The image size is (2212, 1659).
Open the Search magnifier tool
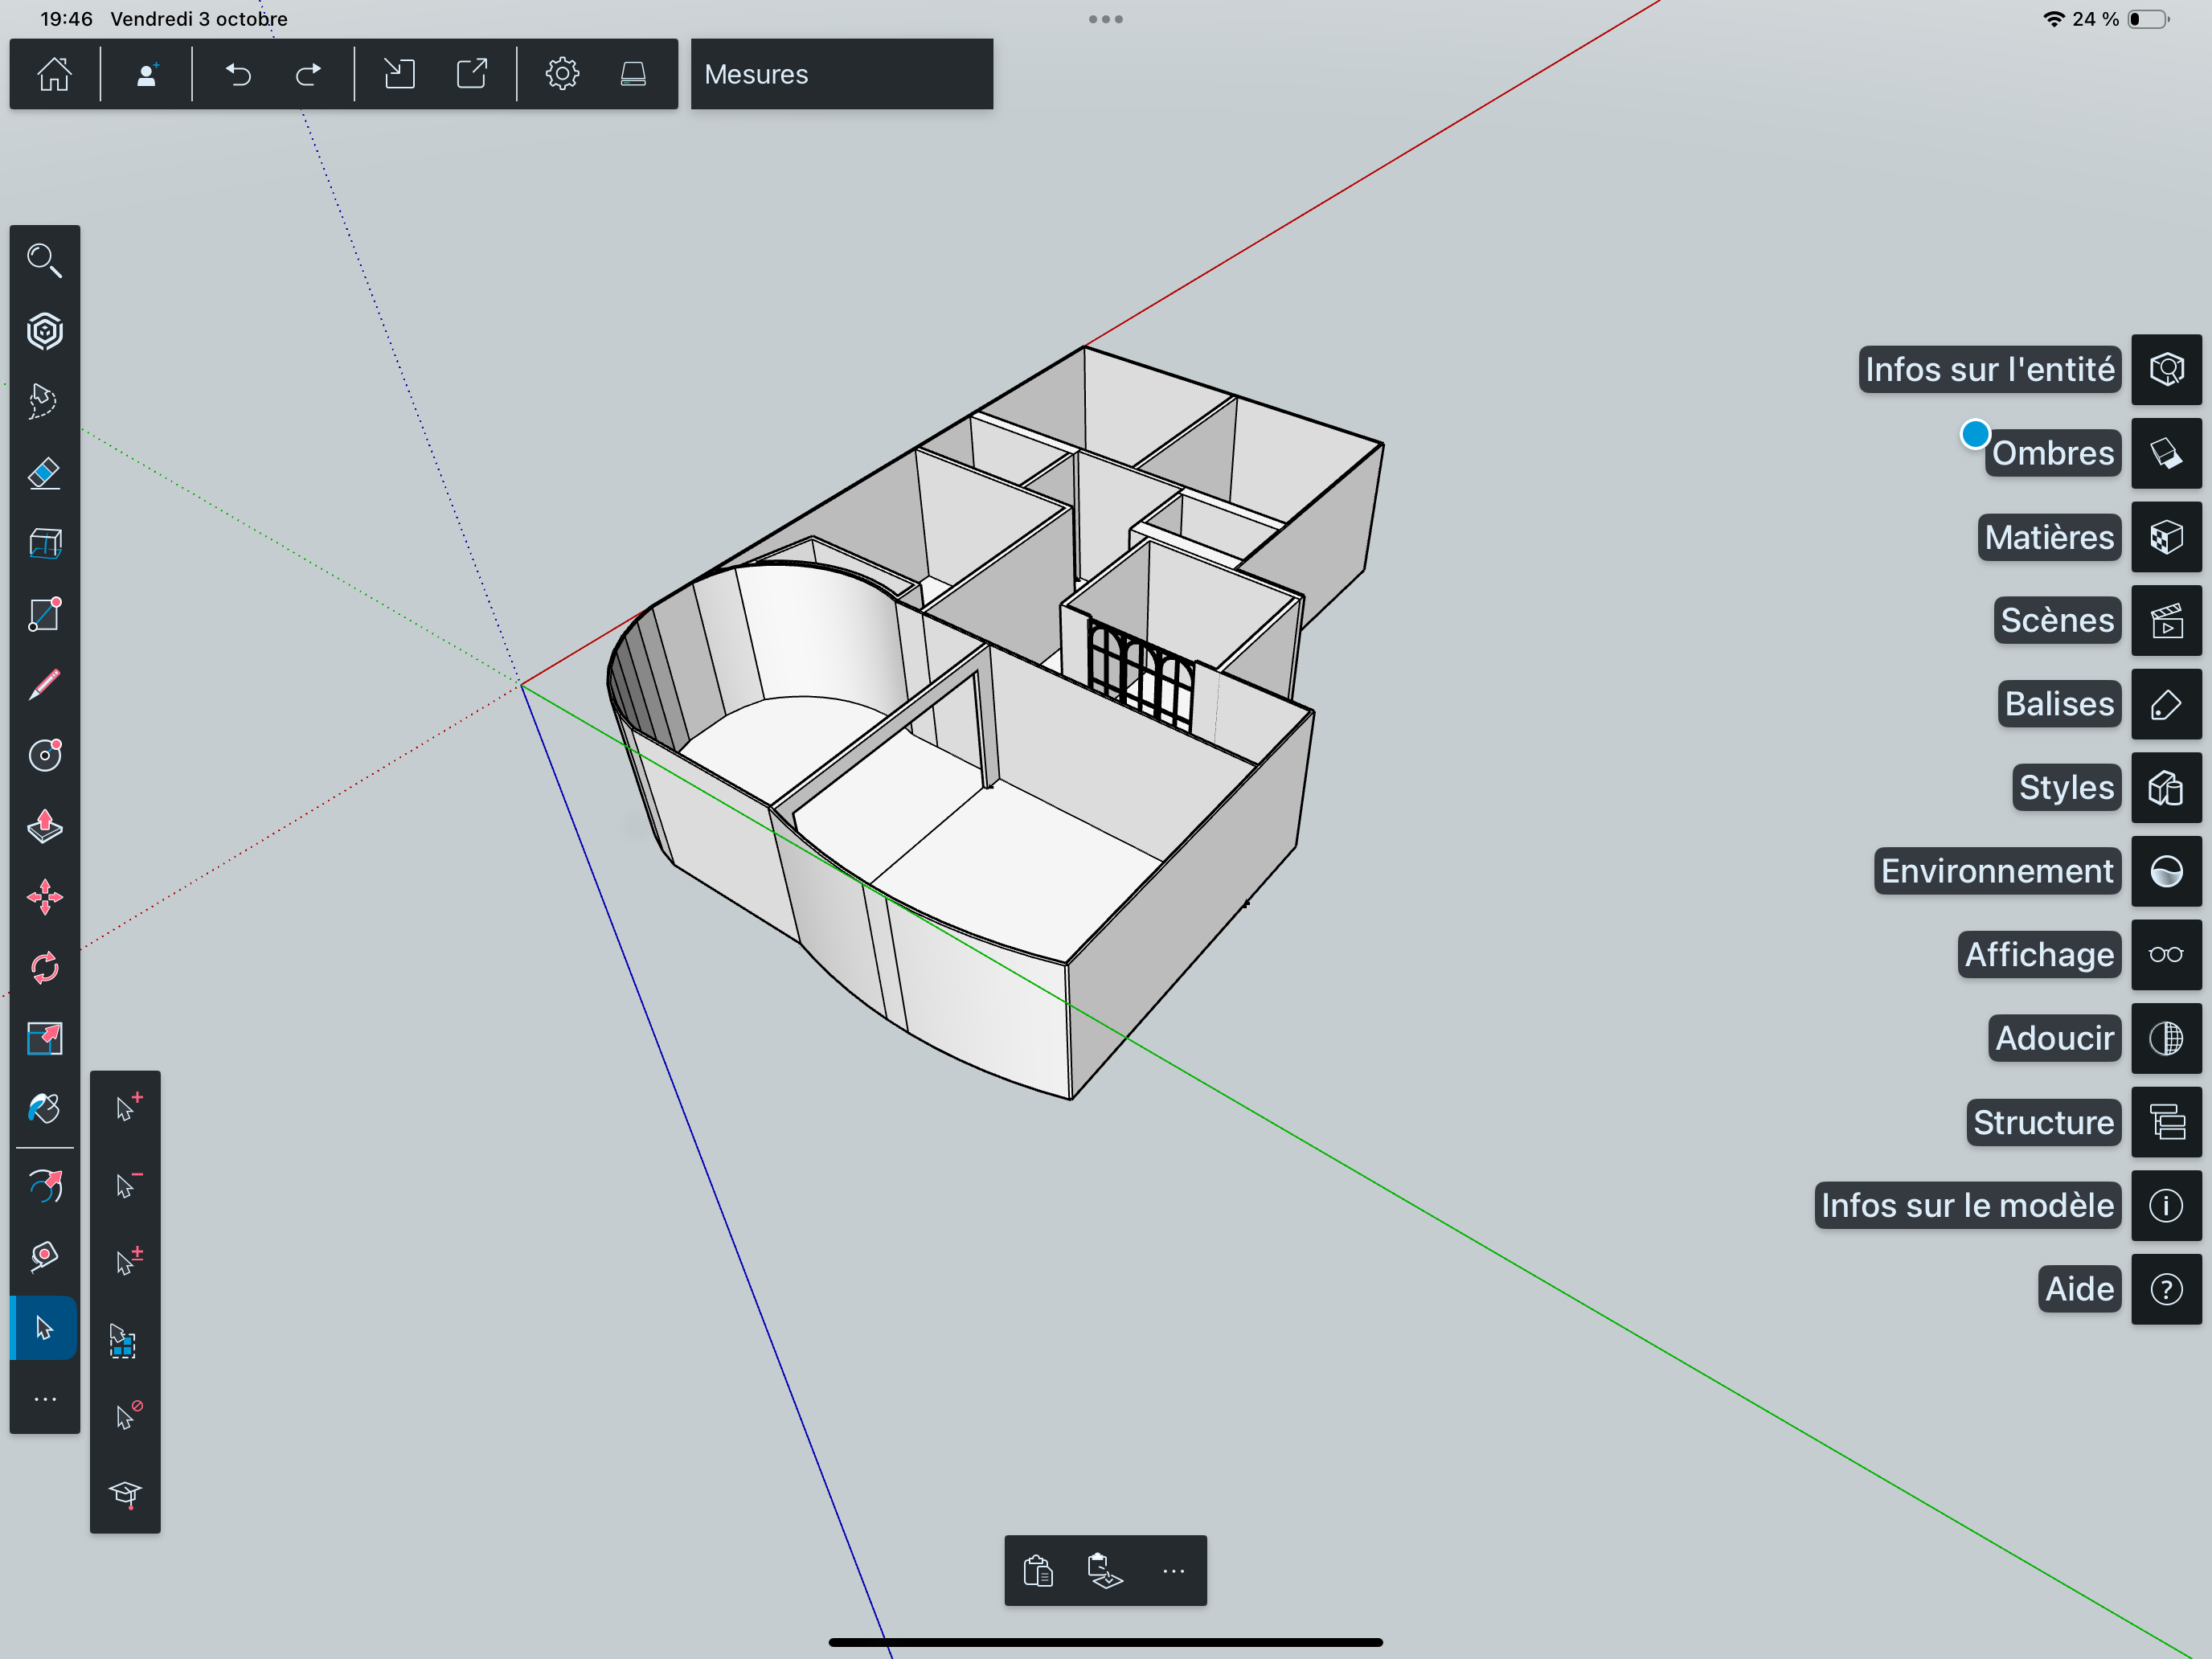click(x=44, y=260)
